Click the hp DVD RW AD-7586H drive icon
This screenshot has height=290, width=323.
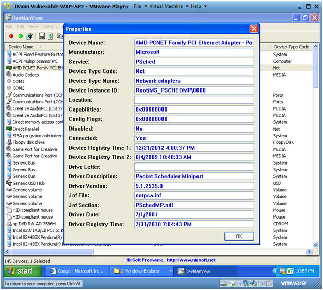[x=9, y=223]
